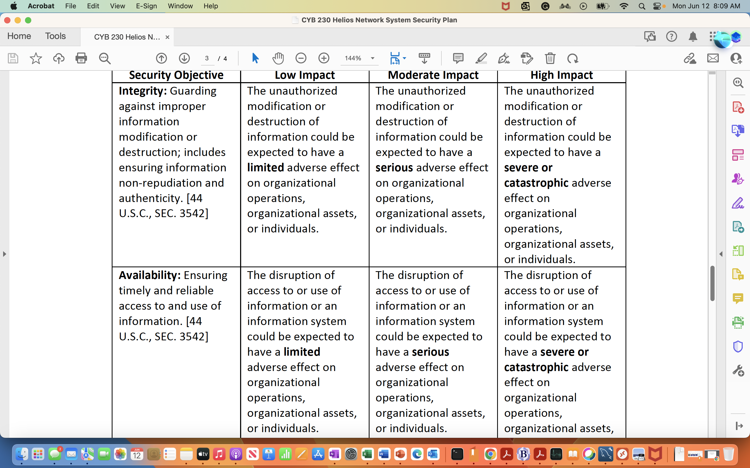Open the Find text search tool
Screen dimensions: 750x468
point(104,58)
